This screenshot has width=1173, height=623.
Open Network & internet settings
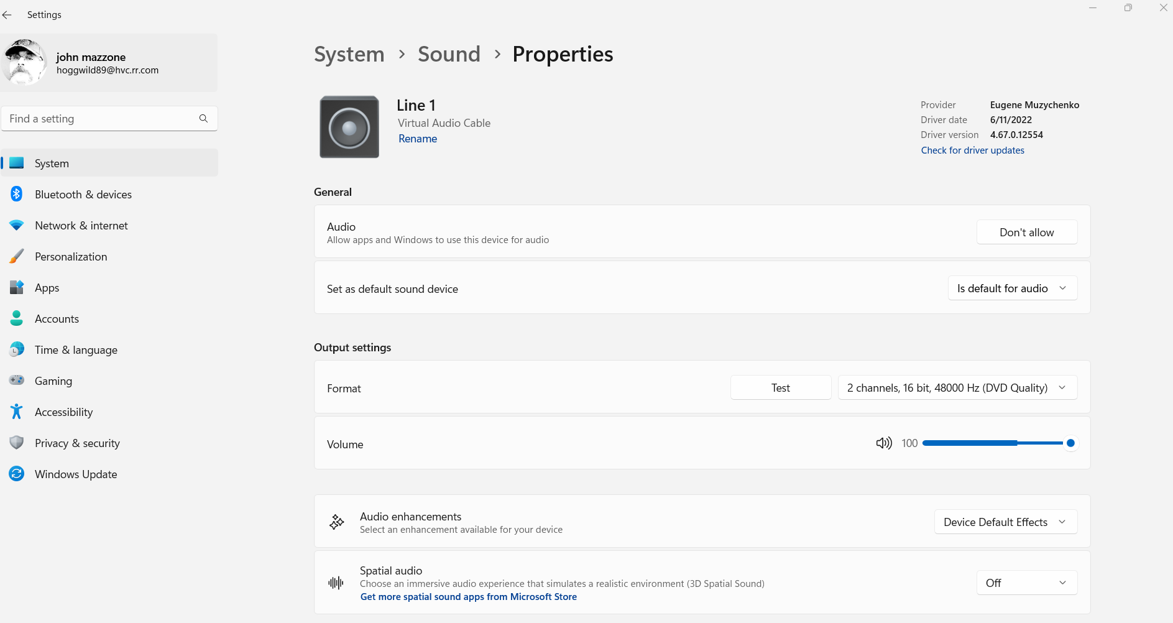point(81,226)
